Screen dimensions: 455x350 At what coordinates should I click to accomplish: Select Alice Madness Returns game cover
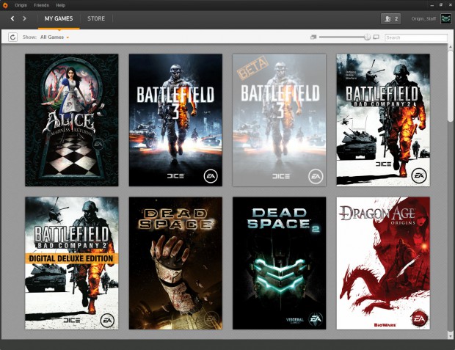click(x=71, y=120)
